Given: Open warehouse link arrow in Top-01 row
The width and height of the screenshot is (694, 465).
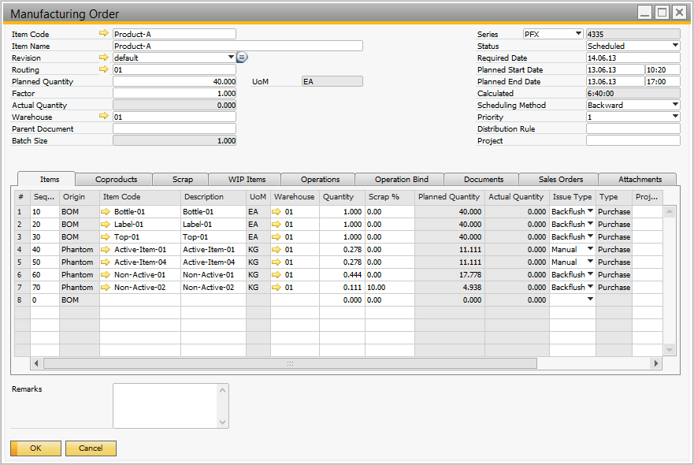Looking at the screenshot, I should pos(276,237).
